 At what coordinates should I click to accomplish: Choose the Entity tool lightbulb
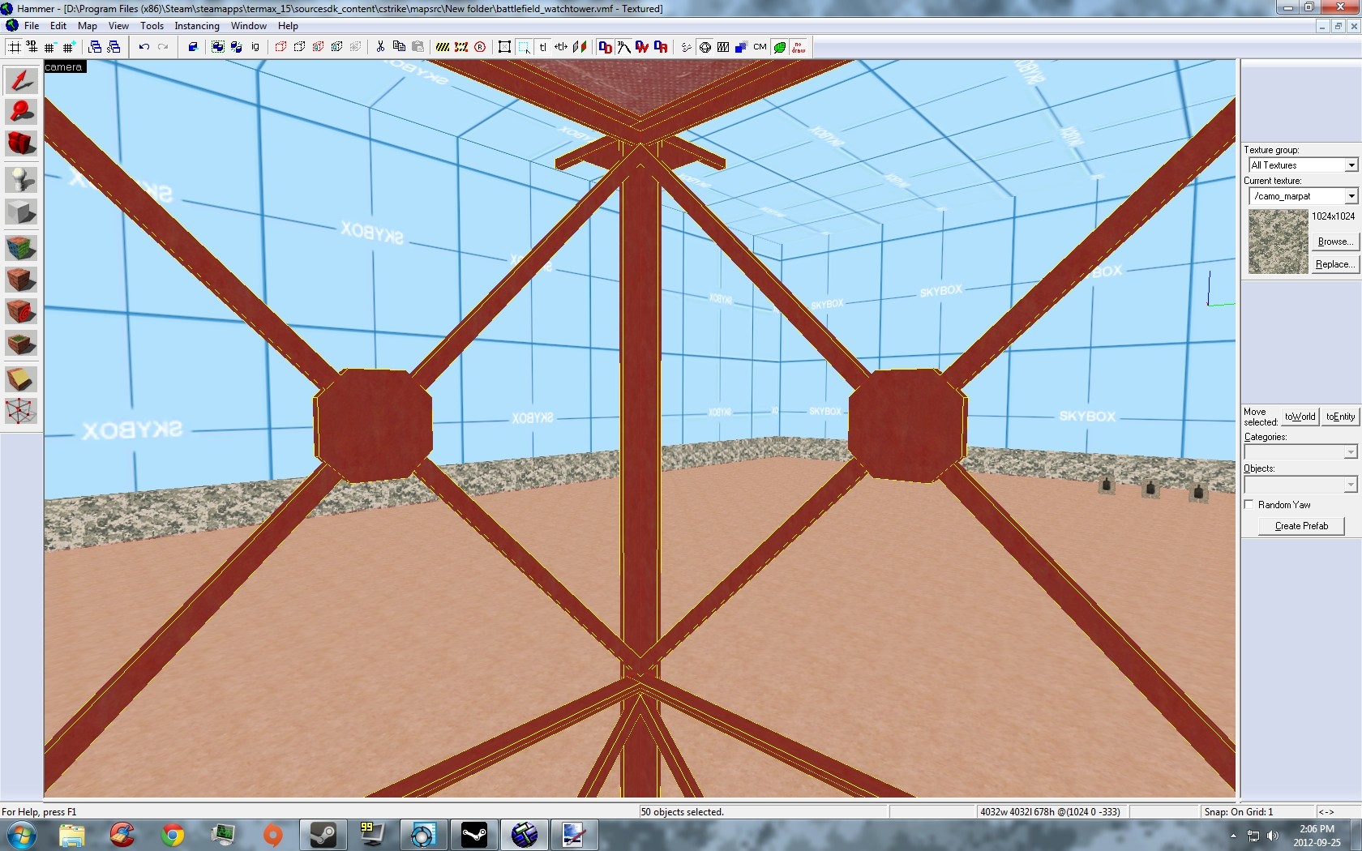click(x=21, y=179)
